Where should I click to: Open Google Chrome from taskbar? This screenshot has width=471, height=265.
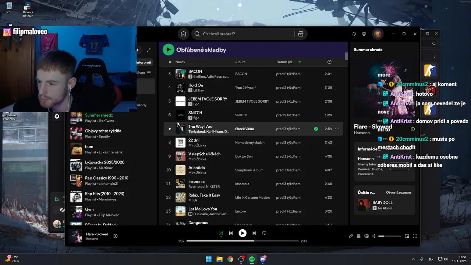[230, 259]
